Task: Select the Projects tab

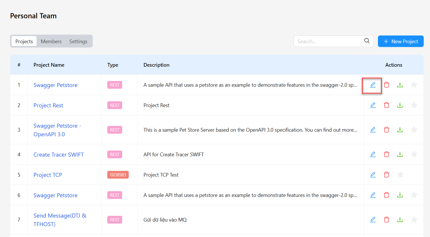Action: pyautogui.click(x=24, y=41)
